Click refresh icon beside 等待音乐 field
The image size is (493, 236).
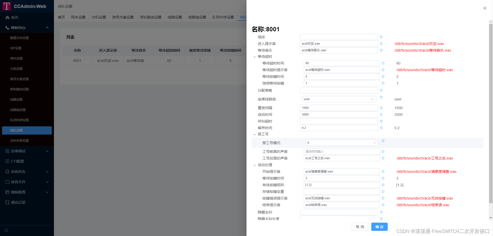tap(381, 50)
